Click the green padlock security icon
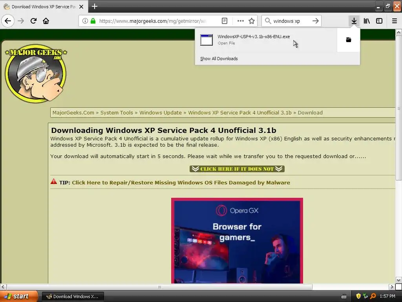 pyautogui.click(x=93, y=21)
